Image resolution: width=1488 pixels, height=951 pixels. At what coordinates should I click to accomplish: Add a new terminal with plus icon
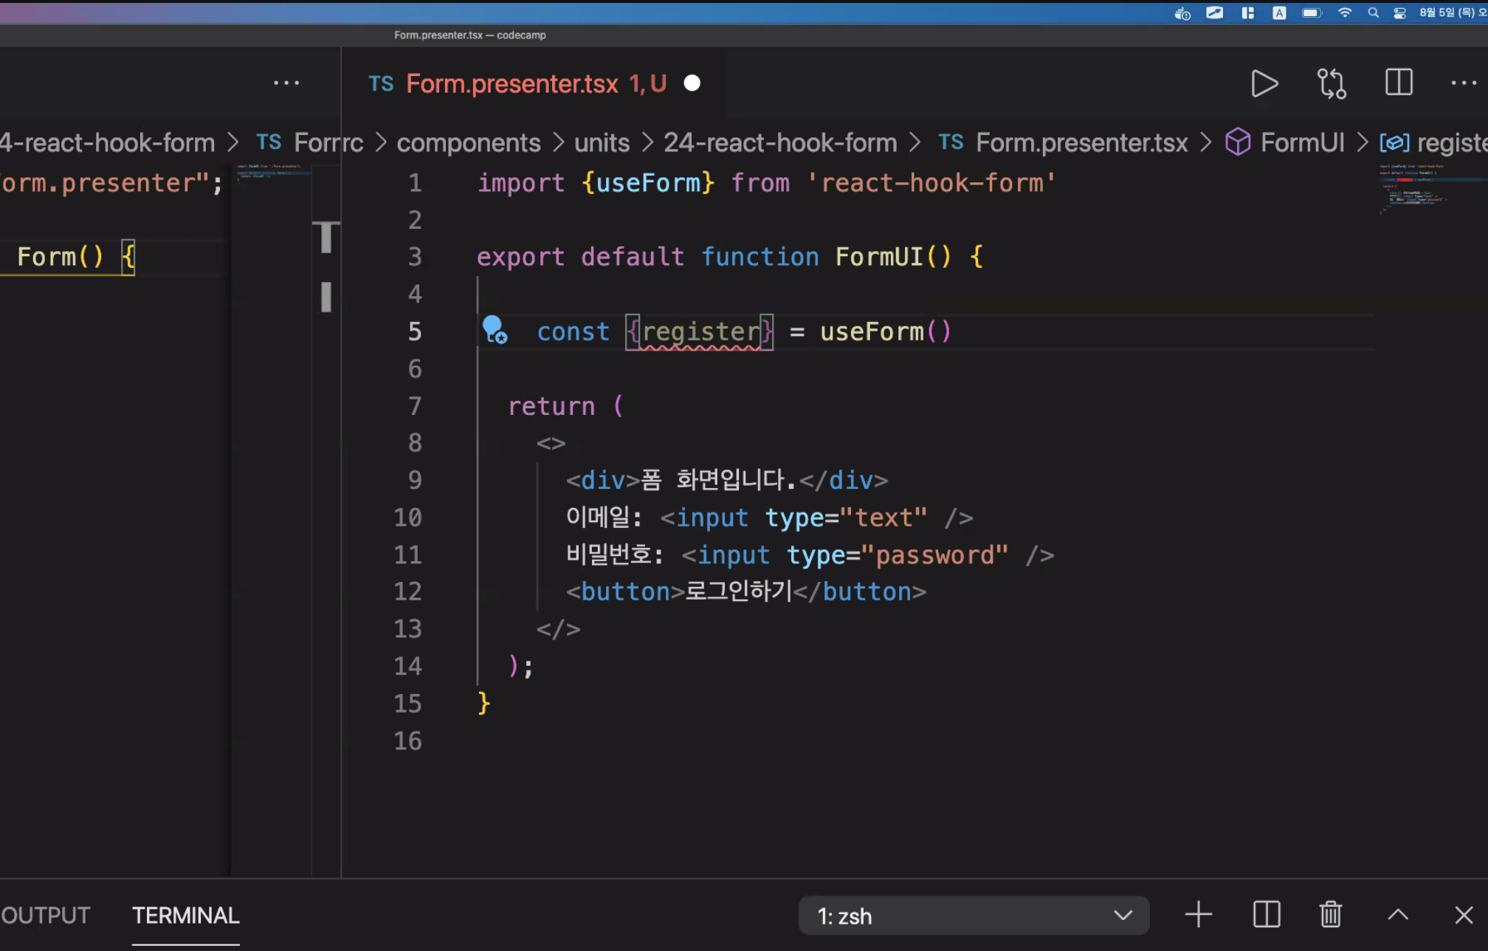tap(1198, 915)
